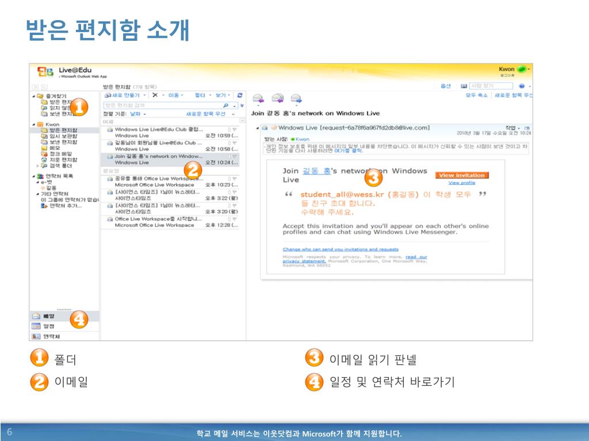589x441 pixels.
Task: Toggle the flag on the 오후 12:28 email
Action: click(x=235, y=219)
